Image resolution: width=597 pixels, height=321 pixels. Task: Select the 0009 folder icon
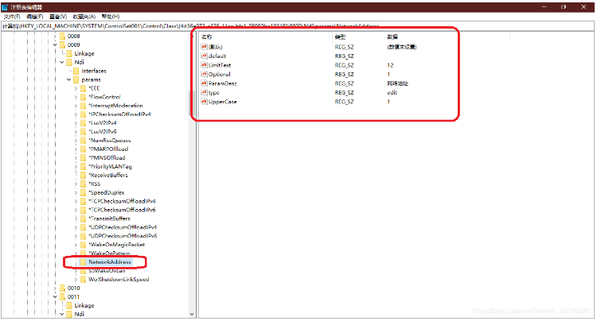[62, 44]
